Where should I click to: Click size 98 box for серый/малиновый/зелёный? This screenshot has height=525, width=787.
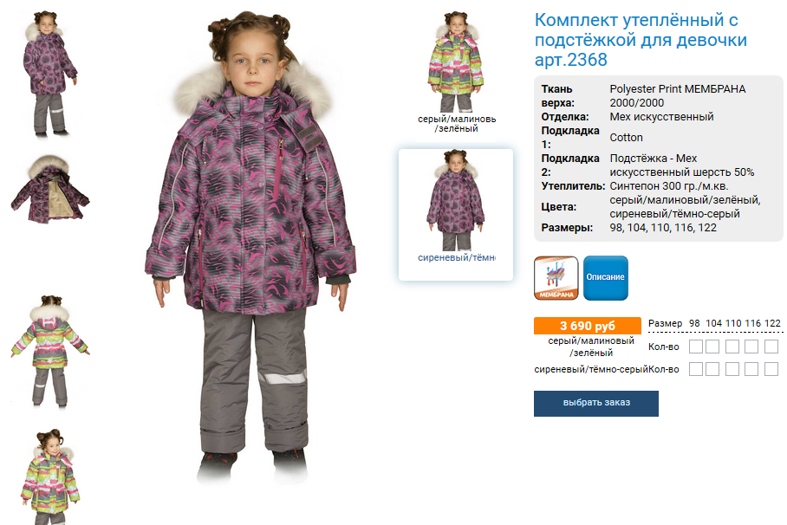[x=696, y=347]
